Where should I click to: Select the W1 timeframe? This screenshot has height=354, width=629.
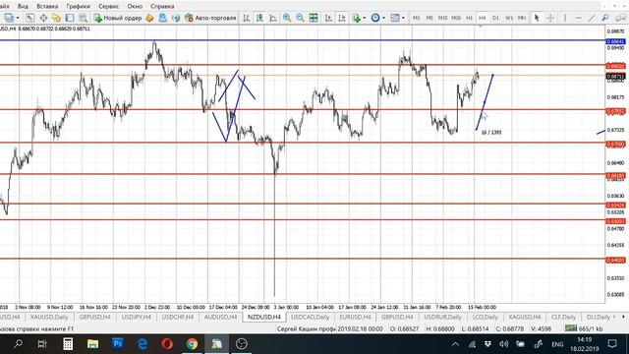coord(509,18)
